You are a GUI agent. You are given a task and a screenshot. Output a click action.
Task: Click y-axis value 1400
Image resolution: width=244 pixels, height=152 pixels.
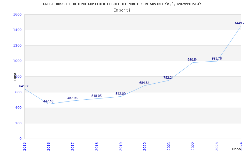click(17, 30)
